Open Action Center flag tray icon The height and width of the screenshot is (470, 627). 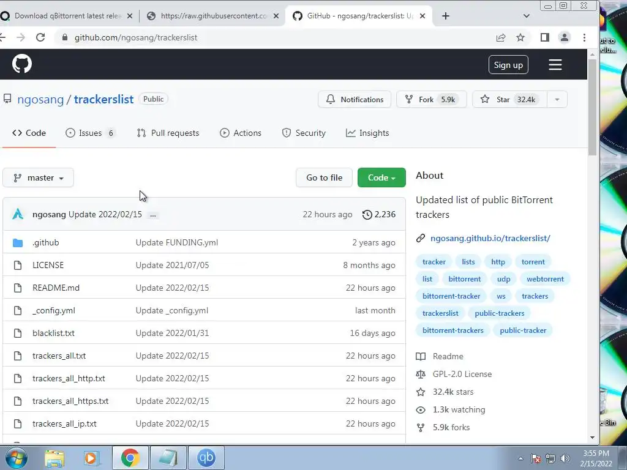(x=536, y=458)
